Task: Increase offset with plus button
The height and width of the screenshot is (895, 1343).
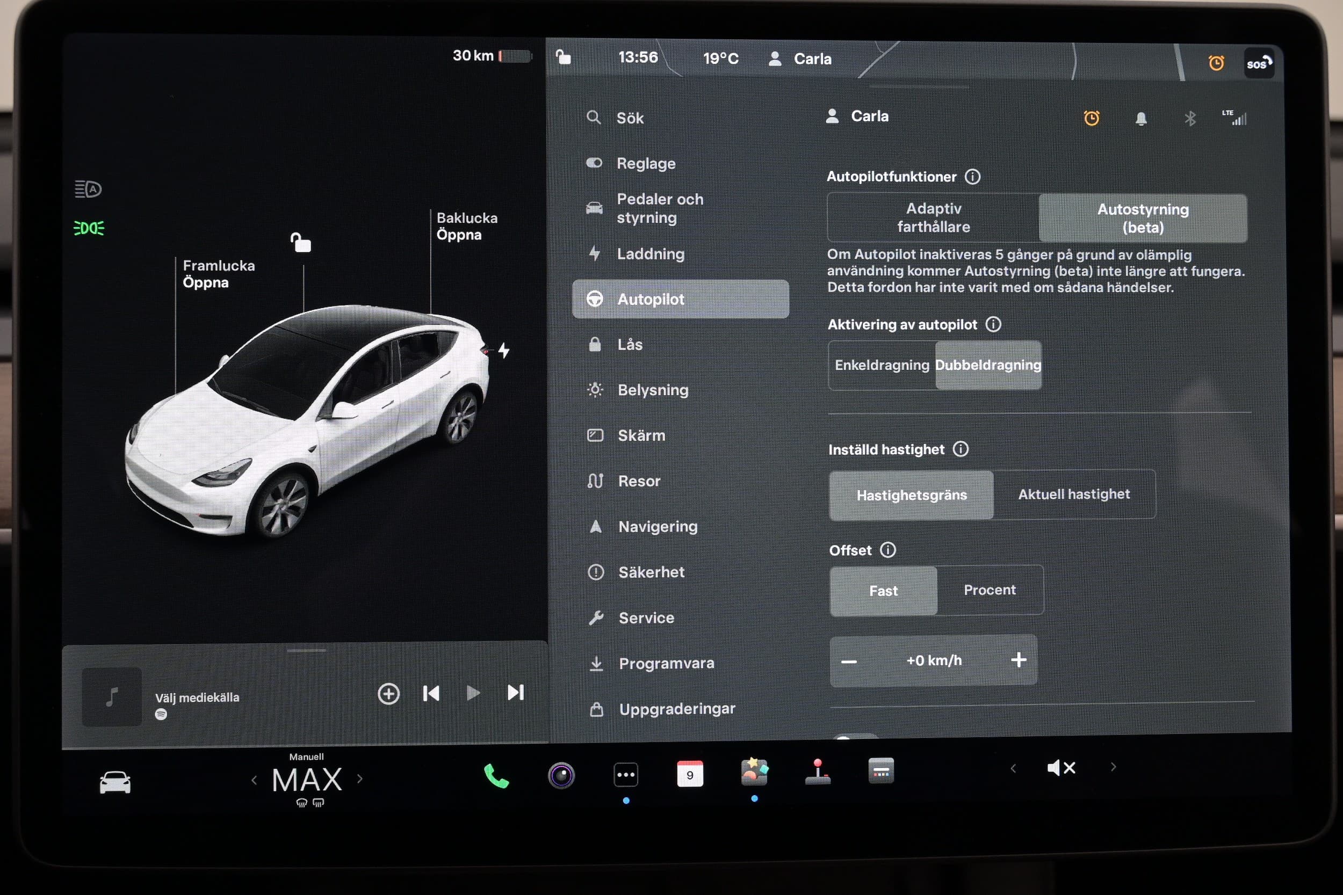Action: pyautogui.click(x=1019, y=660)
